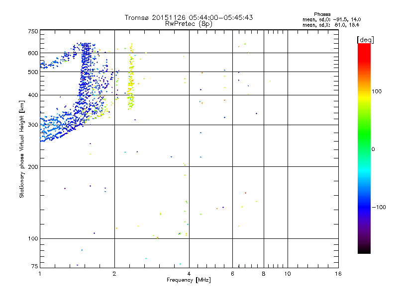Image resolution: width=398 pixels, height=298 pixels.
Task: Click the 75 y-axis tick label
Action: (x=35, y=266)
